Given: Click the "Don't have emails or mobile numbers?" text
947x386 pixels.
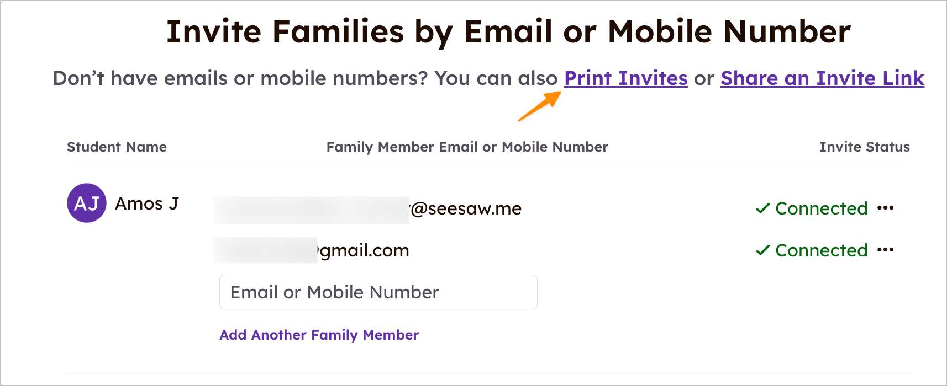Looking at the screenshot, I should (x=240, y=78).
